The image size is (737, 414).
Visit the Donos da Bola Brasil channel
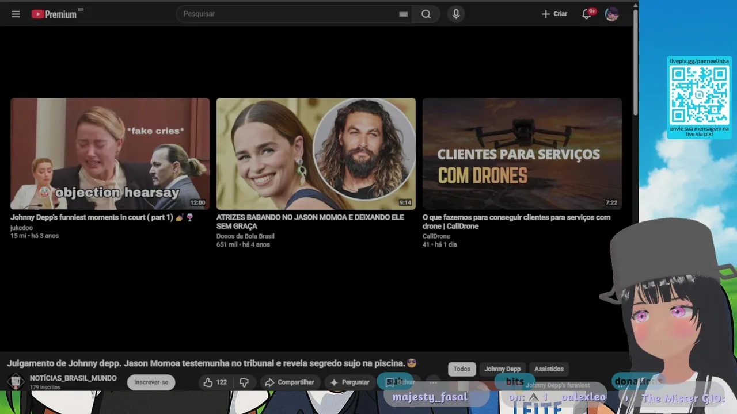click(x=245, y=236)
